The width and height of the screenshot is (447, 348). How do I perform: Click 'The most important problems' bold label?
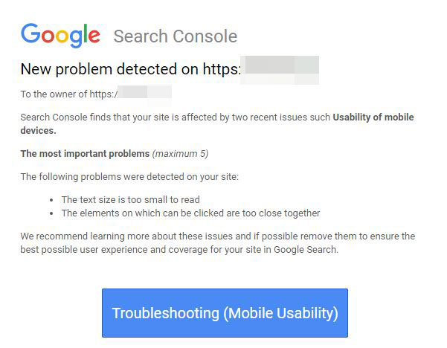pos(84,154)
